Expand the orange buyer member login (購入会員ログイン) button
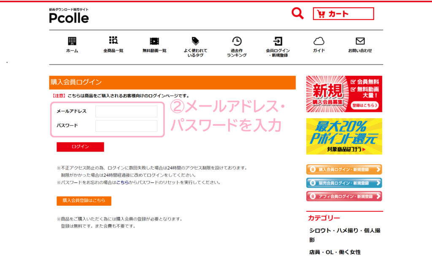This screenshot has width=432, height=258. pyautogui.click(x=344, y=170)
